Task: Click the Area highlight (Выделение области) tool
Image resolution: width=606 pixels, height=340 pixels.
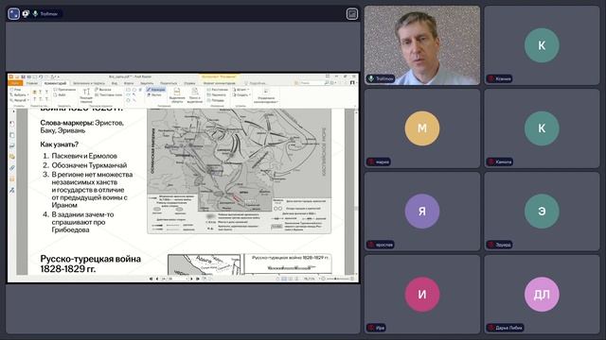Action: coord(177,95)
